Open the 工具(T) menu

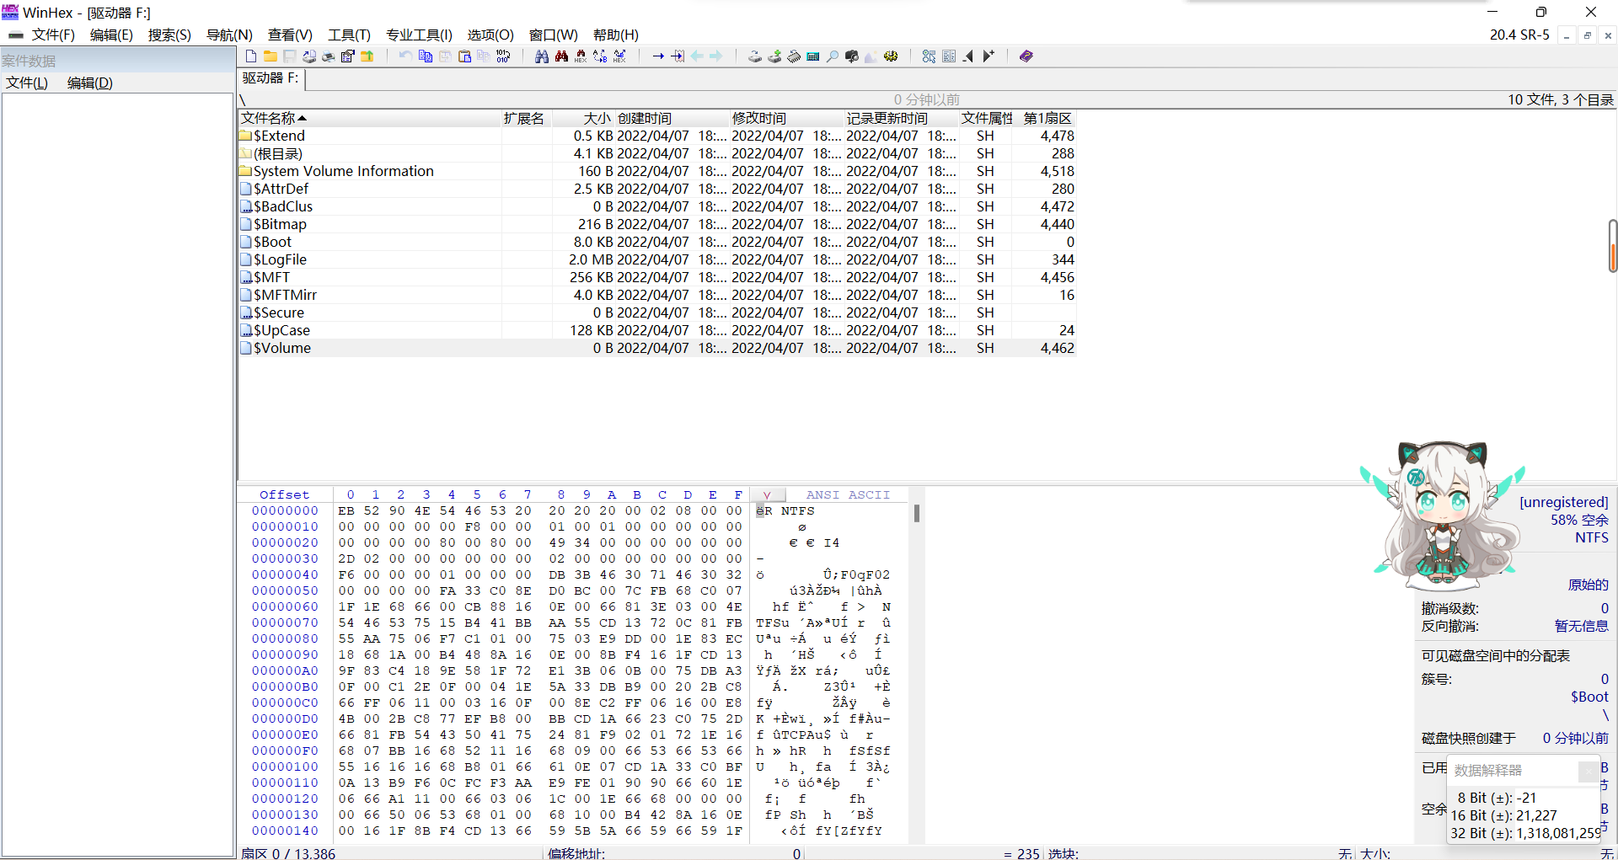pyautogui.click(x=349, y=35)
